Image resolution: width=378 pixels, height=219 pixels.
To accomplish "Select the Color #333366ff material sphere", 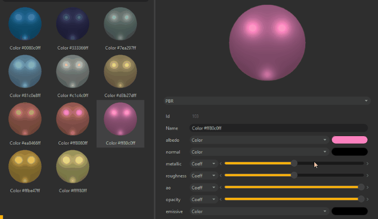I will coord(73,24).
